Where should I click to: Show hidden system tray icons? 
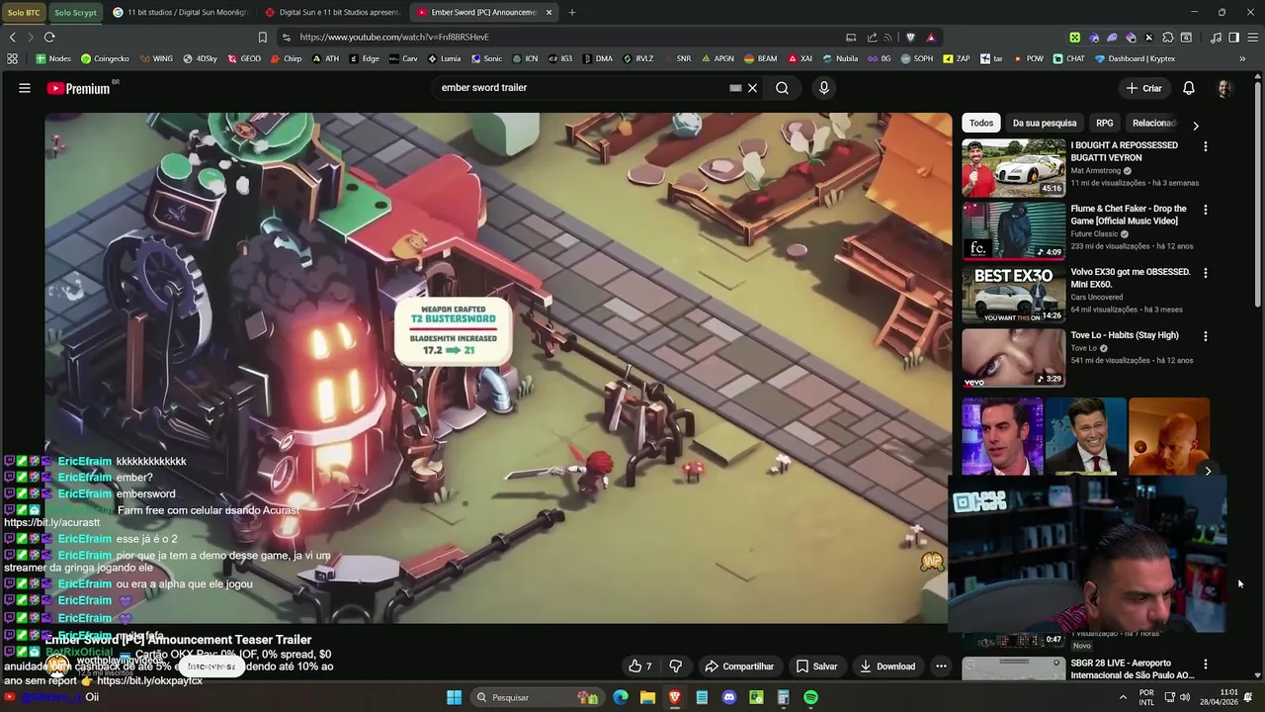(x=1123, y=697)
